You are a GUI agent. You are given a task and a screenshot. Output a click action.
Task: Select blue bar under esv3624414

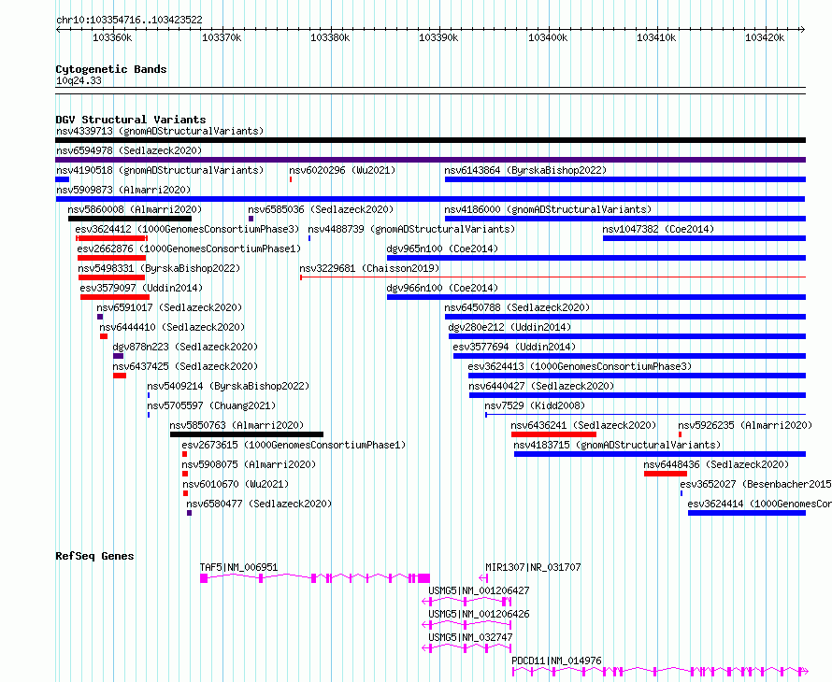[x=747, y=513]
